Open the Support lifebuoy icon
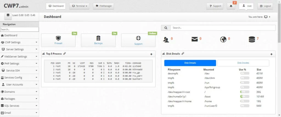The image size is (281, 117). [x=138, y=38]
